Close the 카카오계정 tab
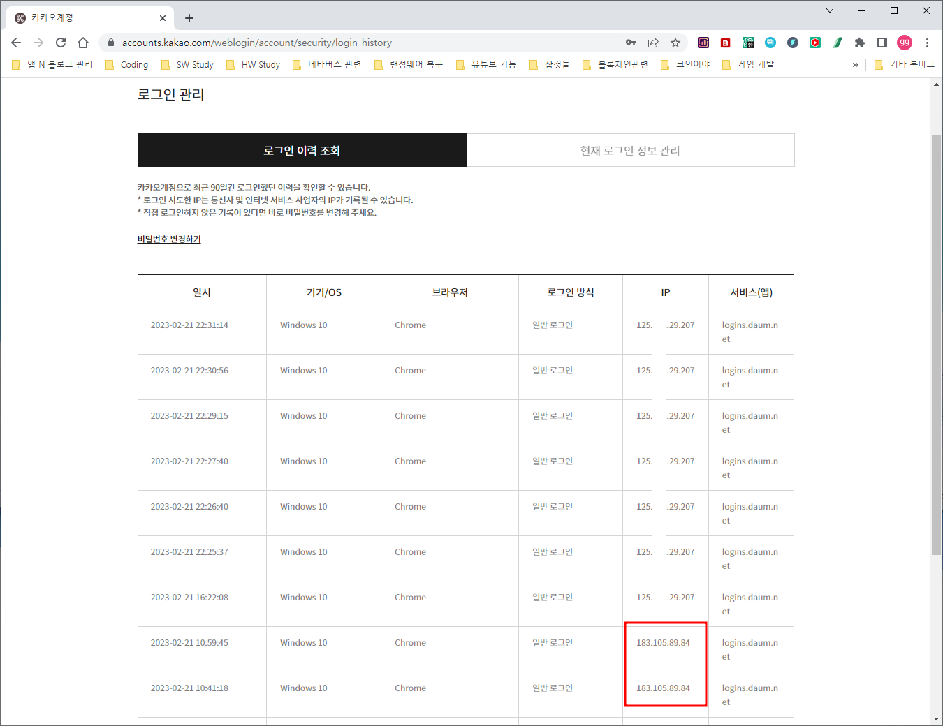Viewport: 943px width, 726px height. (x=163, y=18)
